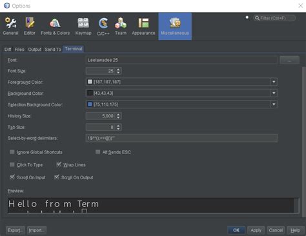Image resolution: width=306 pixels, height=236 pixels.
Task: Decrease Tab Size with down arrow
Action: 118,129
